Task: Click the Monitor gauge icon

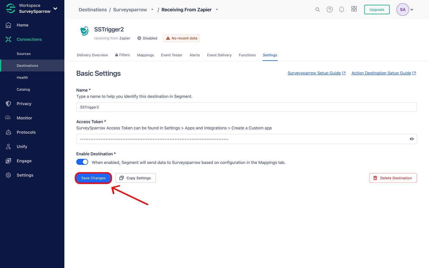Action: 8,118
